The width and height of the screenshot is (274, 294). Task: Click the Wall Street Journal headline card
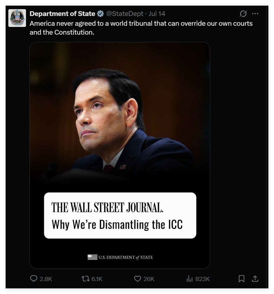click(120, 215)
